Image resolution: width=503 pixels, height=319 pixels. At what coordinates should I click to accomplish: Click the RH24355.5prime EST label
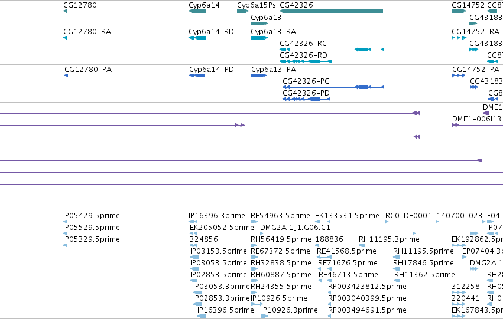(x=281, y=287)
